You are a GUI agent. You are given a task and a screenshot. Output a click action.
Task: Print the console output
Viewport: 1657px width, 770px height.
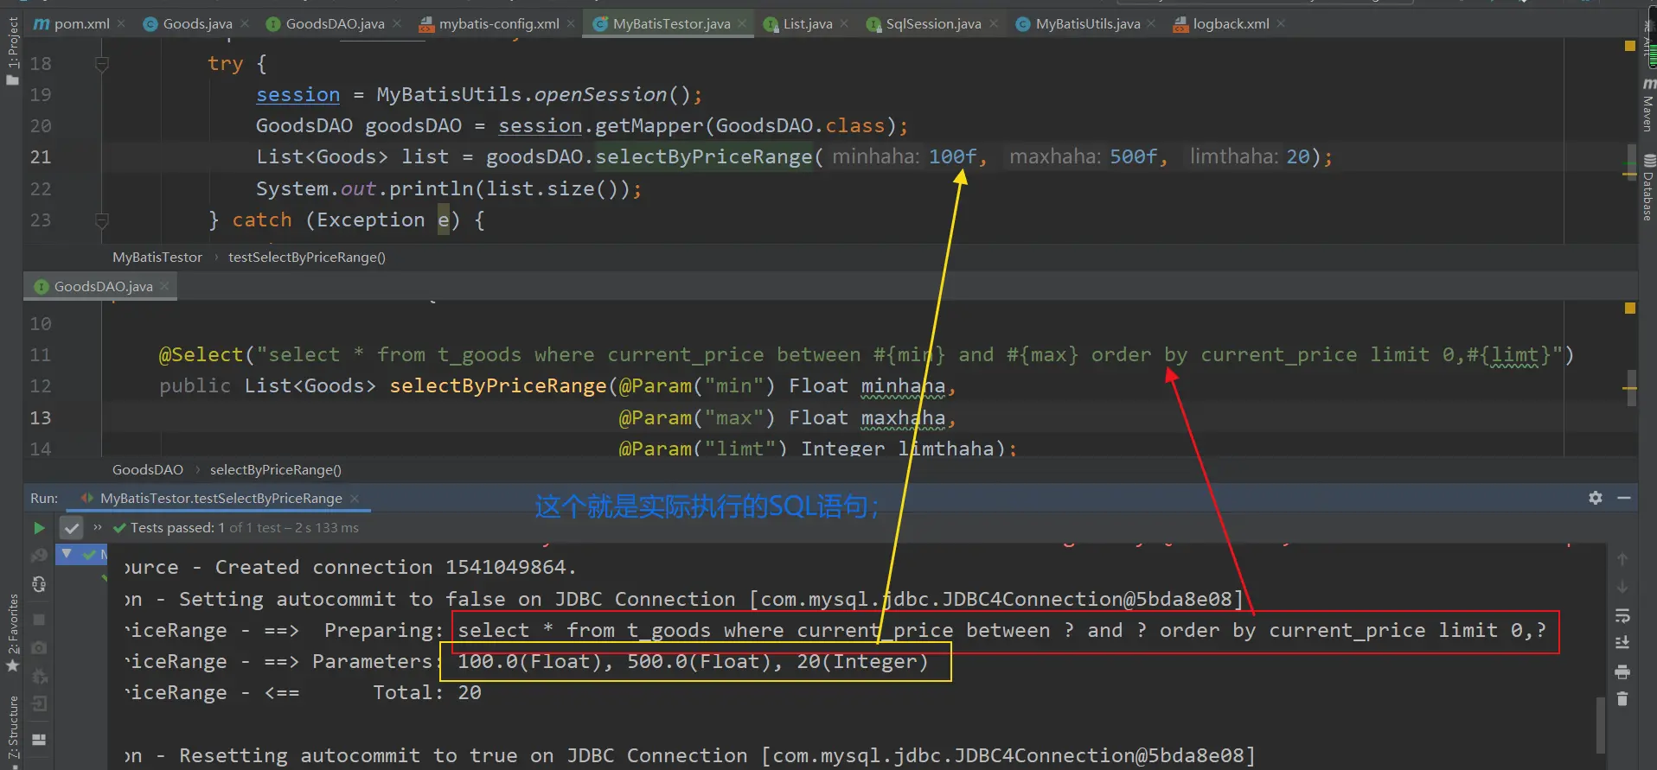pyautogui.click(x=1622, y=671)
